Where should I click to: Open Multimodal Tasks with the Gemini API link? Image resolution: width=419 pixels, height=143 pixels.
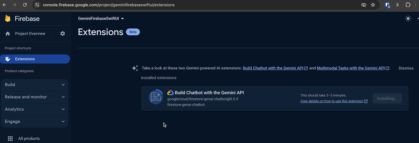click(351, 68)
